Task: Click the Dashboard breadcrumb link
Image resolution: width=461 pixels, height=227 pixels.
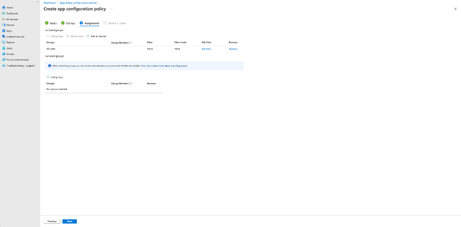Action: coord(50,3)
